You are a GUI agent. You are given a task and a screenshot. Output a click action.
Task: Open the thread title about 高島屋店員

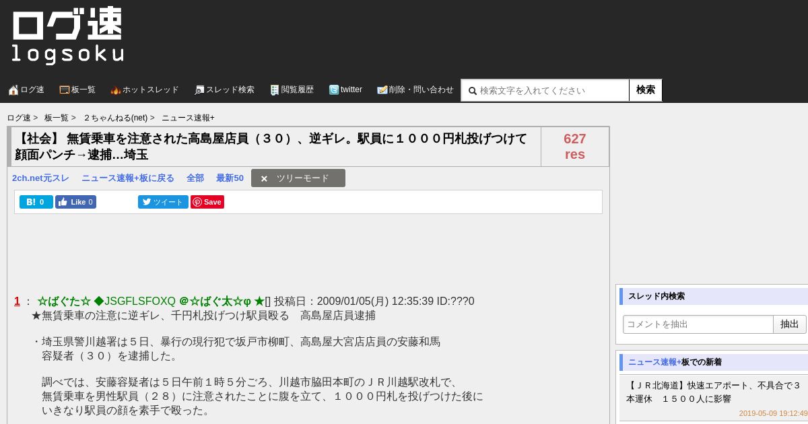click(x=271, y=147)
